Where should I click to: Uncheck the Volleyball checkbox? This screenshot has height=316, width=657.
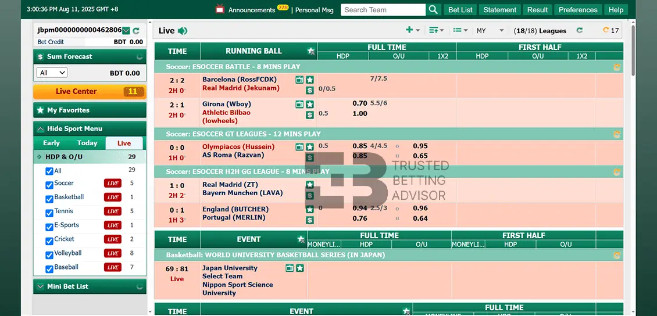pyautogui.click(x=49, y=255)
